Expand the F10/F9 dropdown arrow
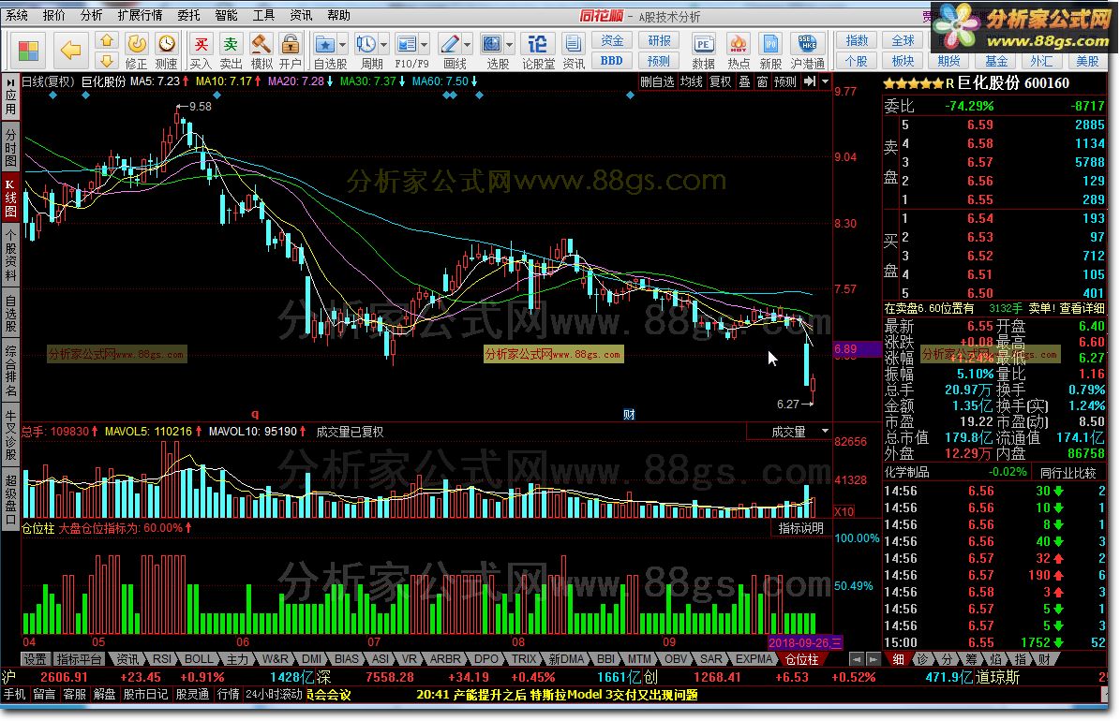The height and width of the screenshot is (721, 1120). [x=424, y=45]
